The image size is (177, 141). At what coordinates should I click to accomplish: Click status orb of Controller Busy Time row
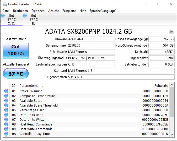[x=6, y=134]
